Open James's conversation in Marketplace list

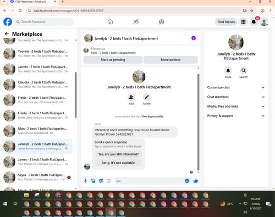[37, 162]
